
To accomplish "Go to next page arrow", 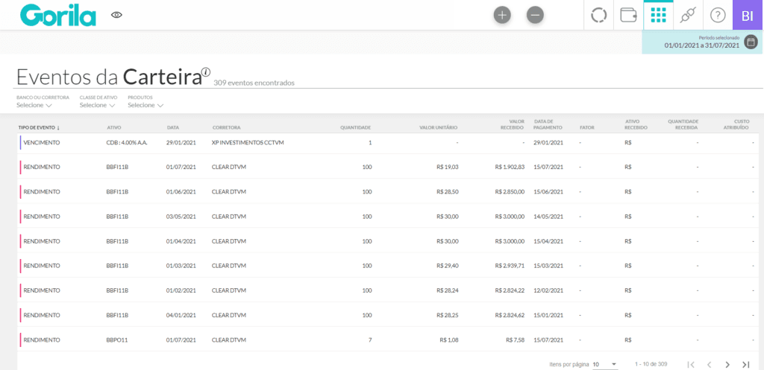I will tap(727, 364).
